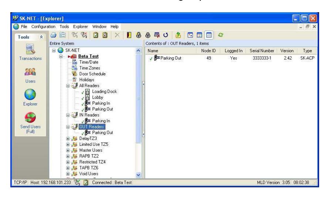Click the gray delete X toolbar icon
Screen dimensions: 328x198
(x=117, y=35)
